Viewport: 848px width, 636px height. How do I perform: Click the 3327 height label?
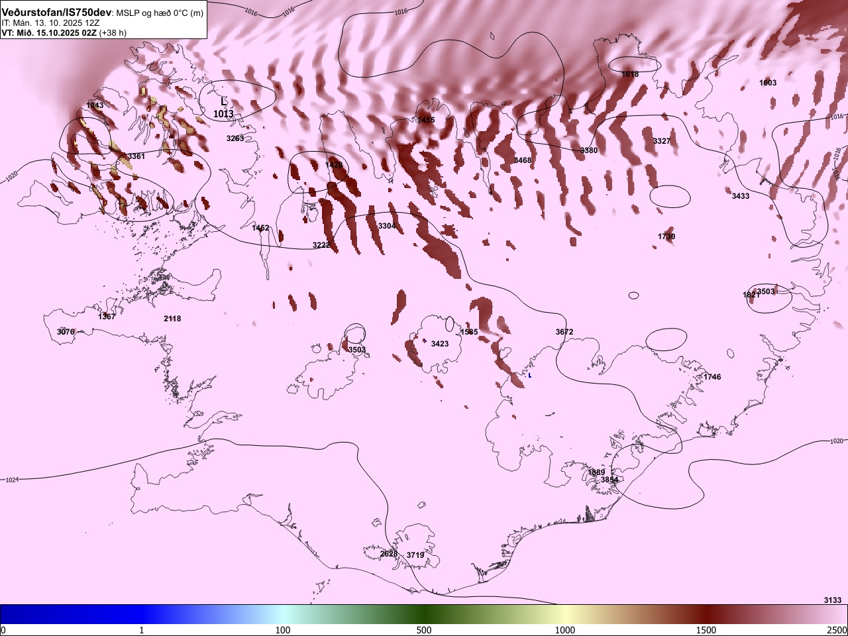662,141
